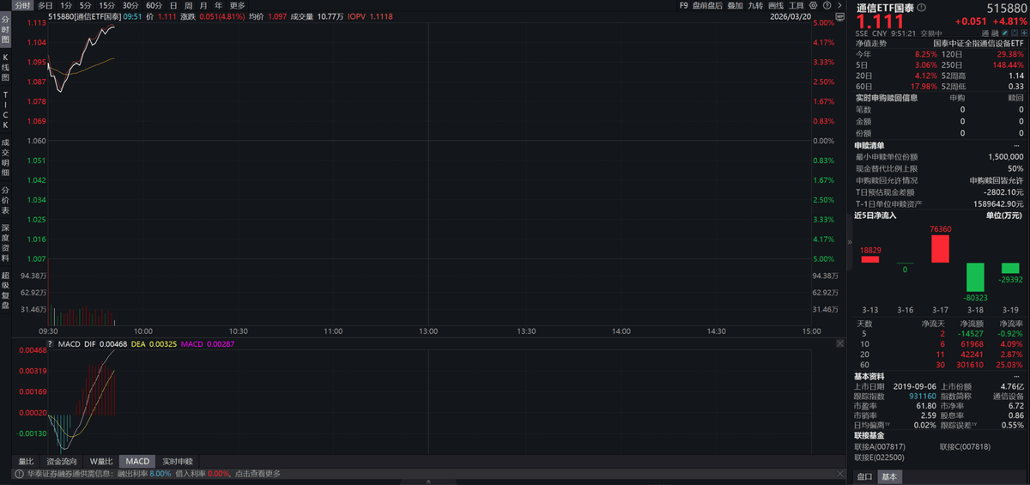
Task: Open the 基本 tab at bottom right
Action: (889, 476)
